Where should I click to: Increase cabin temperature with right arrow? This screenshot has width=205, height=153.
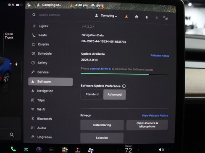(139, 150)
